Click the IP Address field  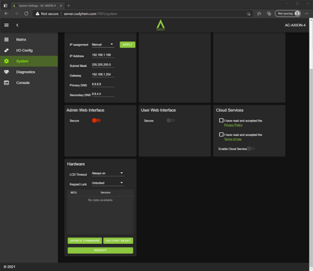pyautogui.click(x=103, y=55)
